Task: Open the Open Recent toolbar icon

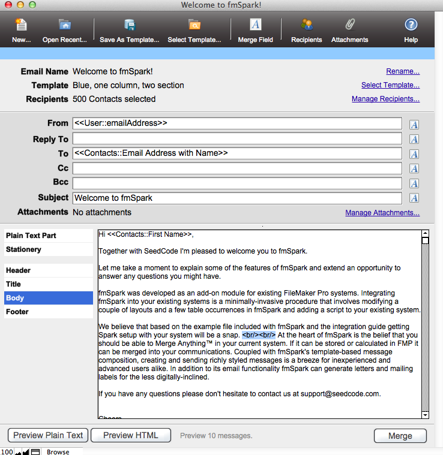Action: (64, 25)
